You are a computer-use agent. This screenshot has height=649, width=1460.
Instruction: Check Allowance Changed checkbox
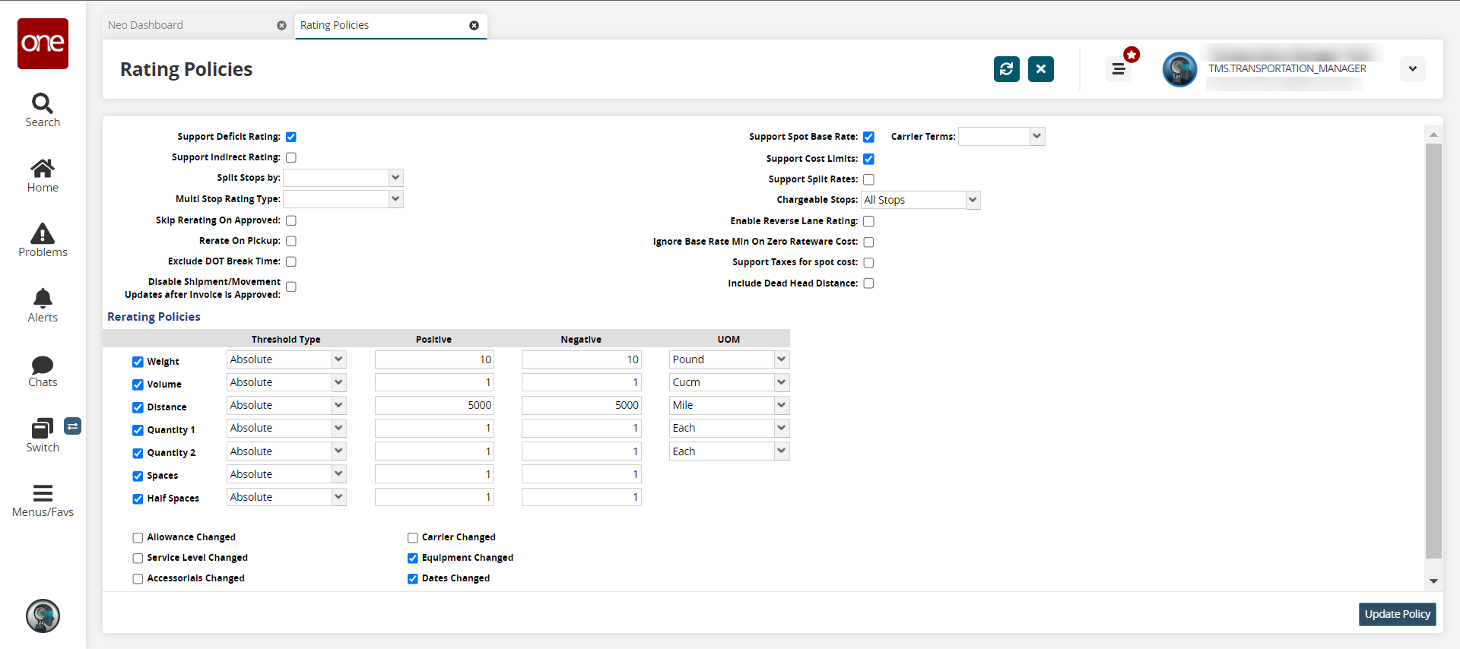pyautogui.click(x=138, y=538)
